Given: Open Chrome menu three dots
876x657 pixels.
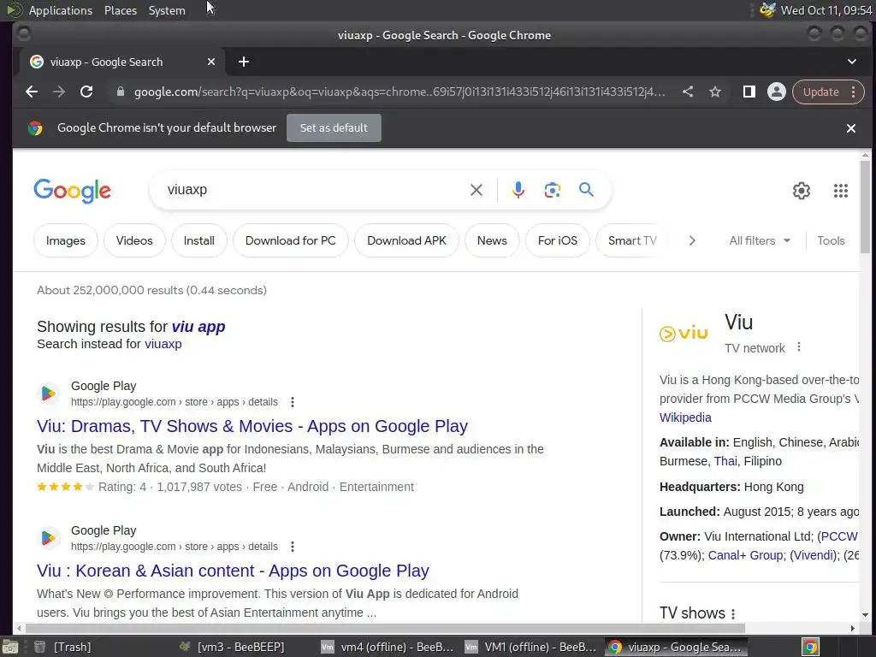Looking at the screenshot, I should click(853, 92).
